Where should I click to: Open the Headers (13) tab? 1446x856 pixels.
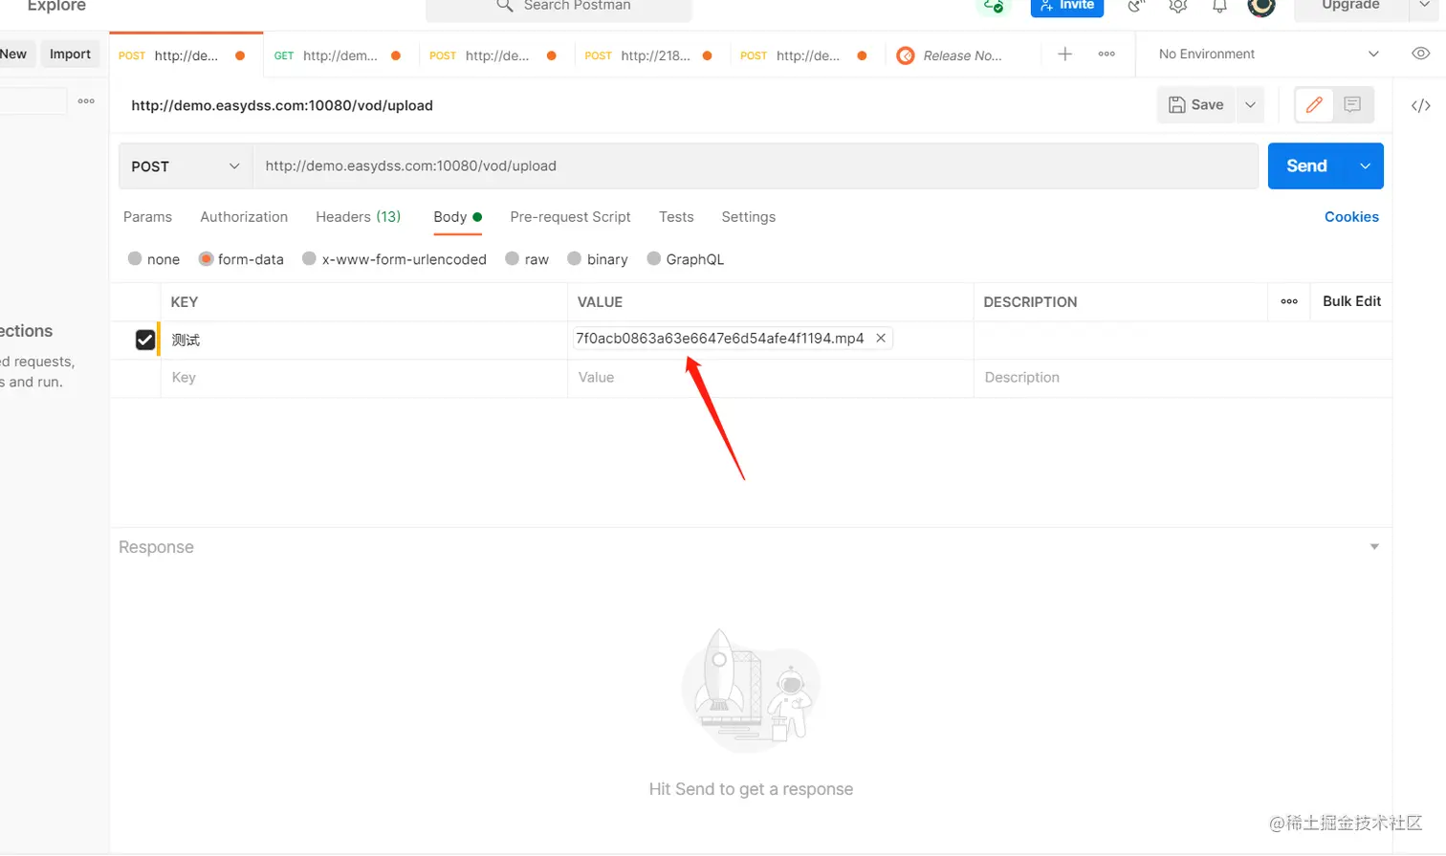click(359, 217)
